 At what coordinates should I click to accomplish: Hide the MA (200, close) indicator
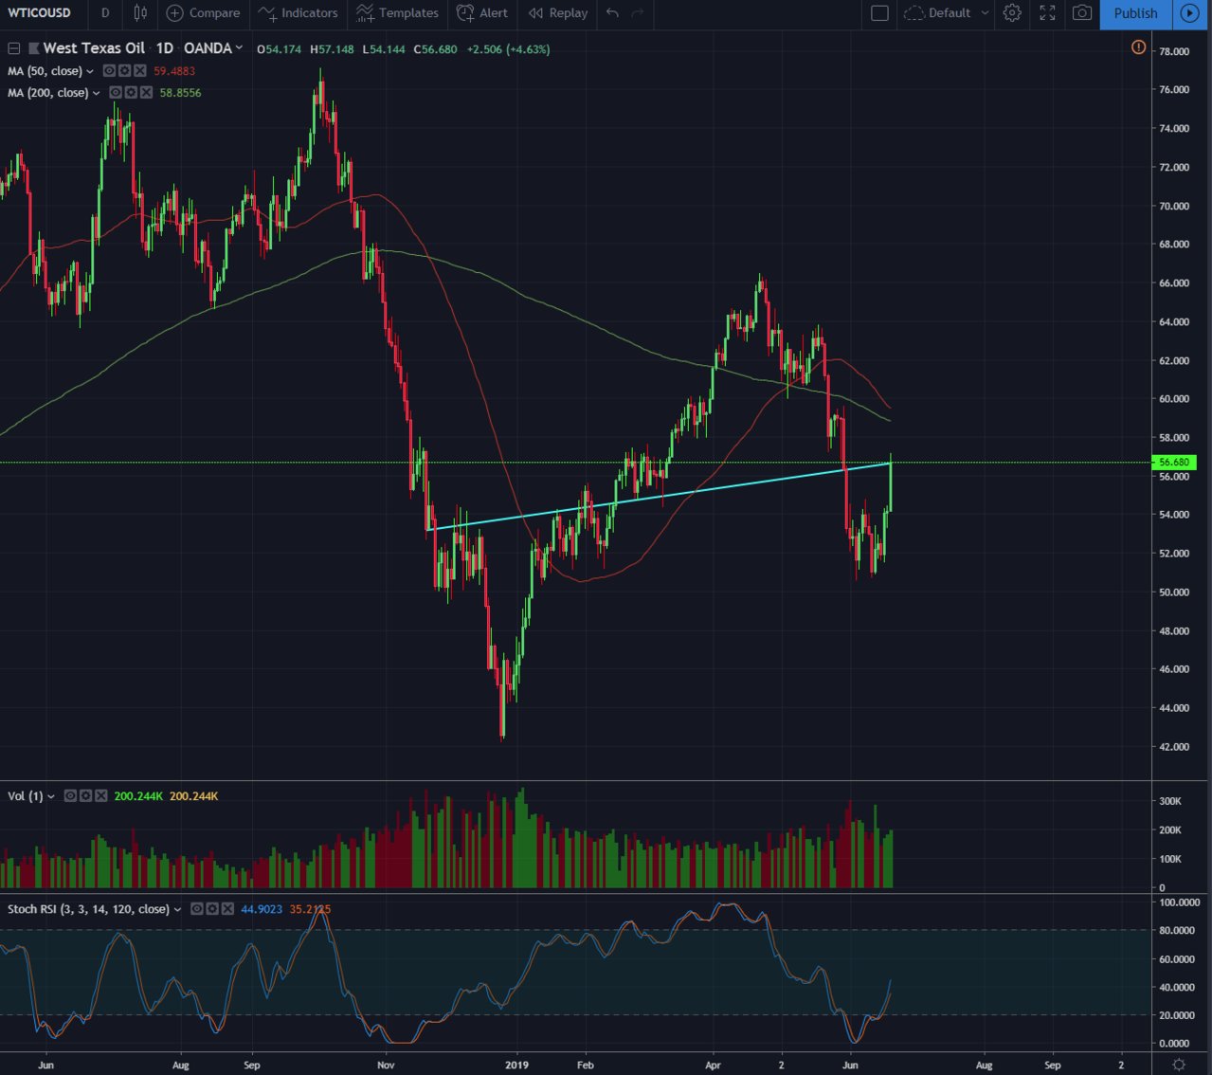point(115,93)
